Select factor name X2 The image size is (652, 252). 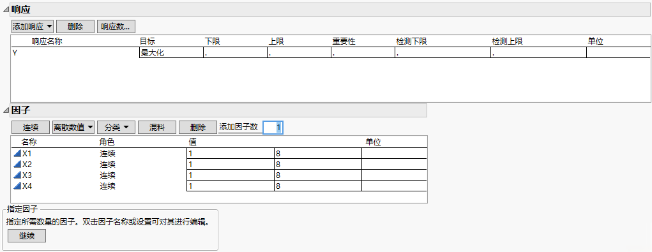tap(27, 164)
